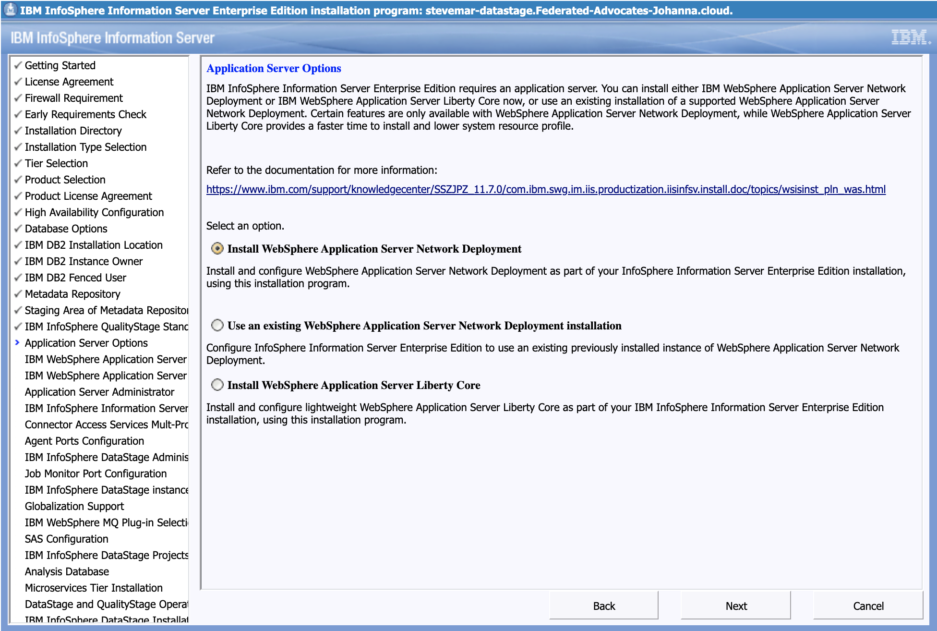937x631 pixels.
Task: Click the checkmark next to Product License Agreement
Action: point(18,195)
